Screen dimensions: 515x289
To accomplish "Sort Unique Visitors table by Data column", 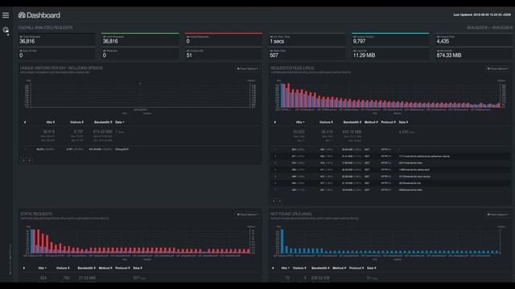I will click(120, 122).
